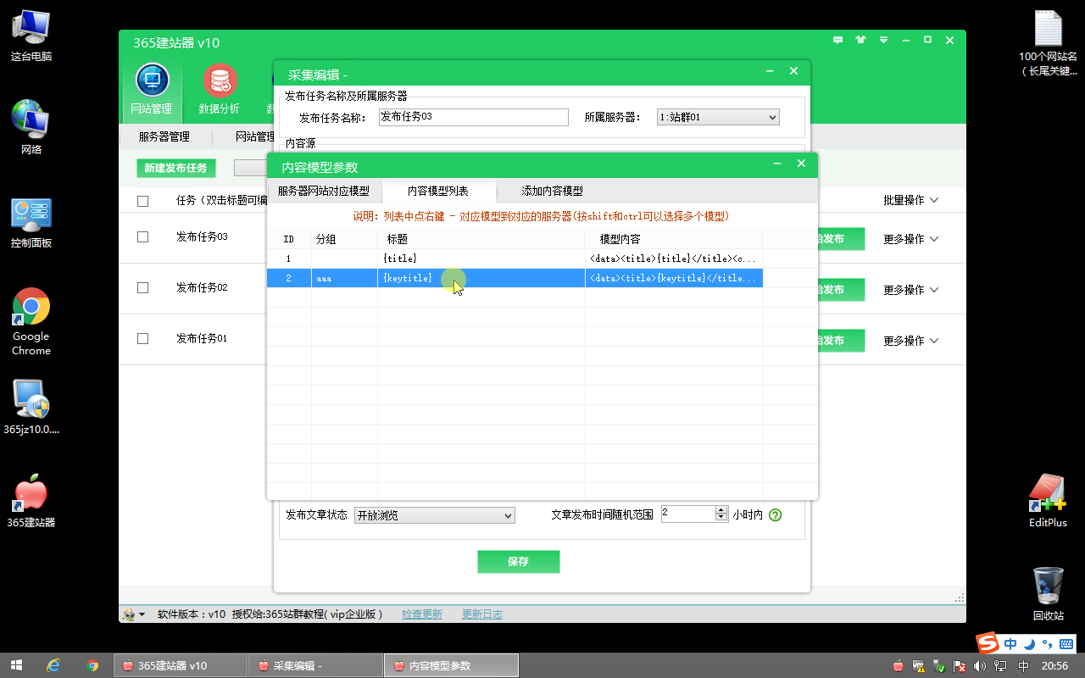Open 控制面板 desktop icon
This screenshot has width=1085, height=678.
[x=31, y=223]
